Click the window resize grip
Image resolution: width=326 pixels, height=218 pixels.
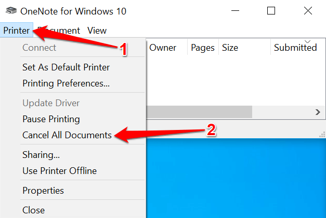click(322, 134)
